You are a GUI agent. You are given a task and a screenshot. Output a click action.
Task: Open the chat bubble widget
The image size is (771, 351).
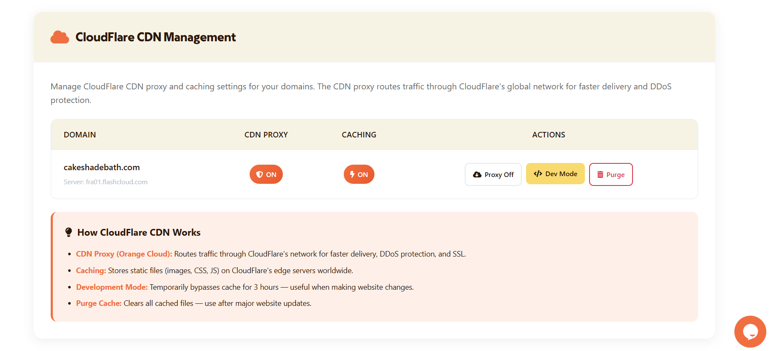(x=750, y=331)
